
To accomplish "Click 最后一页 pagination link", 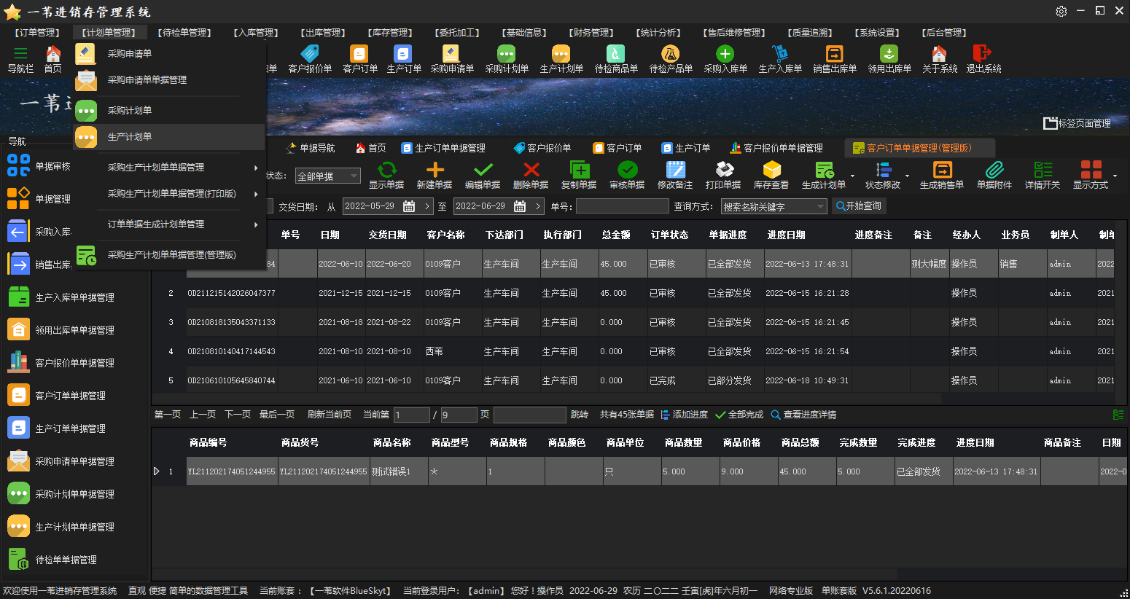I will tap(277, 415).
